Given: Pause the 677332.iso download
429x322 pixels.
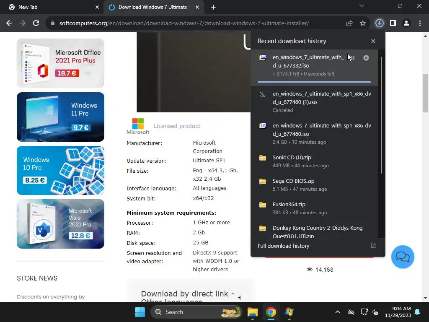Looking at the screenshot, I should 353,58.
